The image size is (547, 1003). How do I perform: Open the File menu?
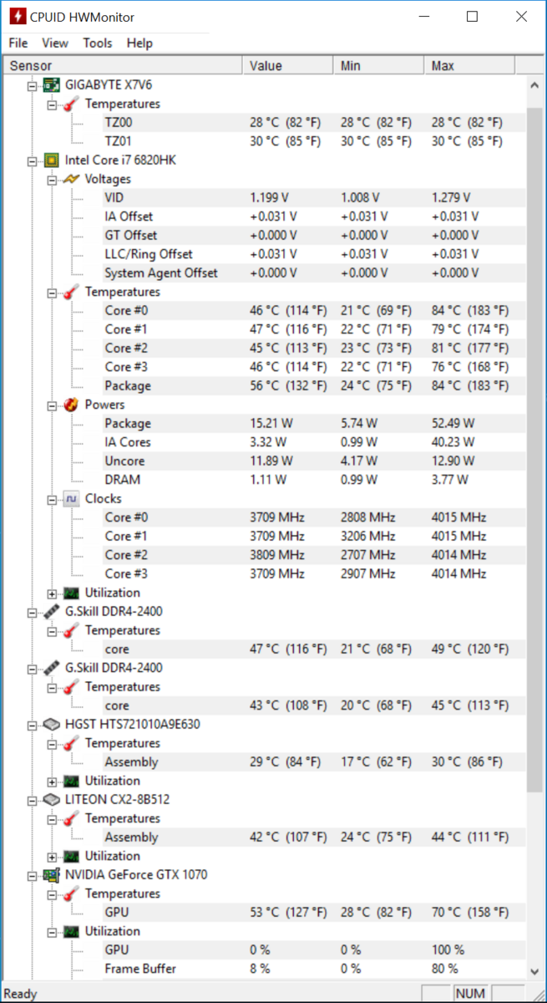[18, 43]
